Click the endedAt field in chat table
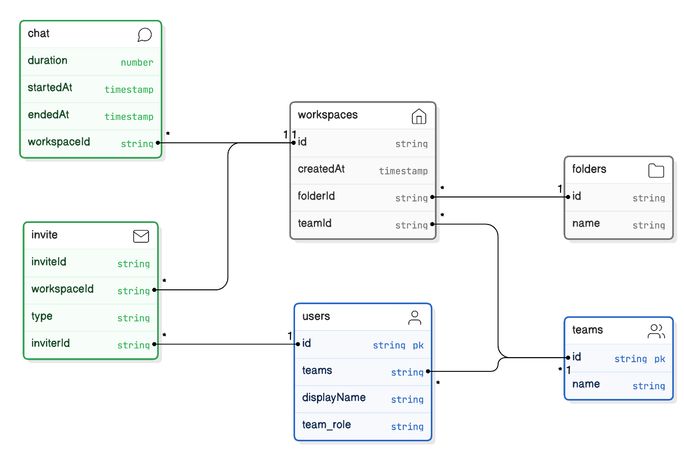The image size is (684, 451). [x=91, y=116]
